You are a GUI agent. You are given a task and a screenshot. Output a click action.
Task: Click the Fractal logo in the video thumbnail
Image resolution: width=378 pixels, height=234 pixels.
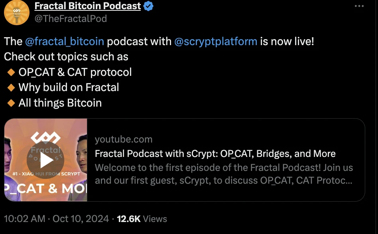click(45, 138)
